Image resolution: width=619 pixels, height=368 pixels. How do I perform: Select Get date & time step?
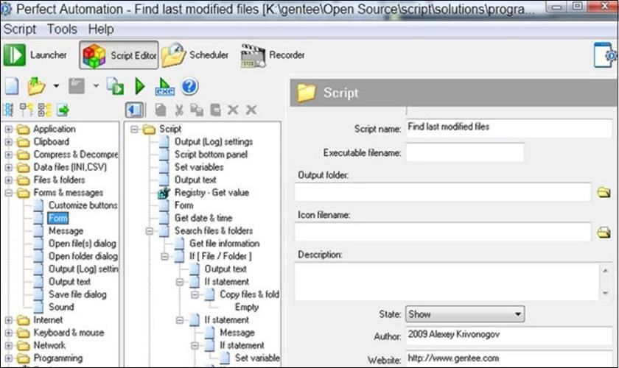[203, 218]
